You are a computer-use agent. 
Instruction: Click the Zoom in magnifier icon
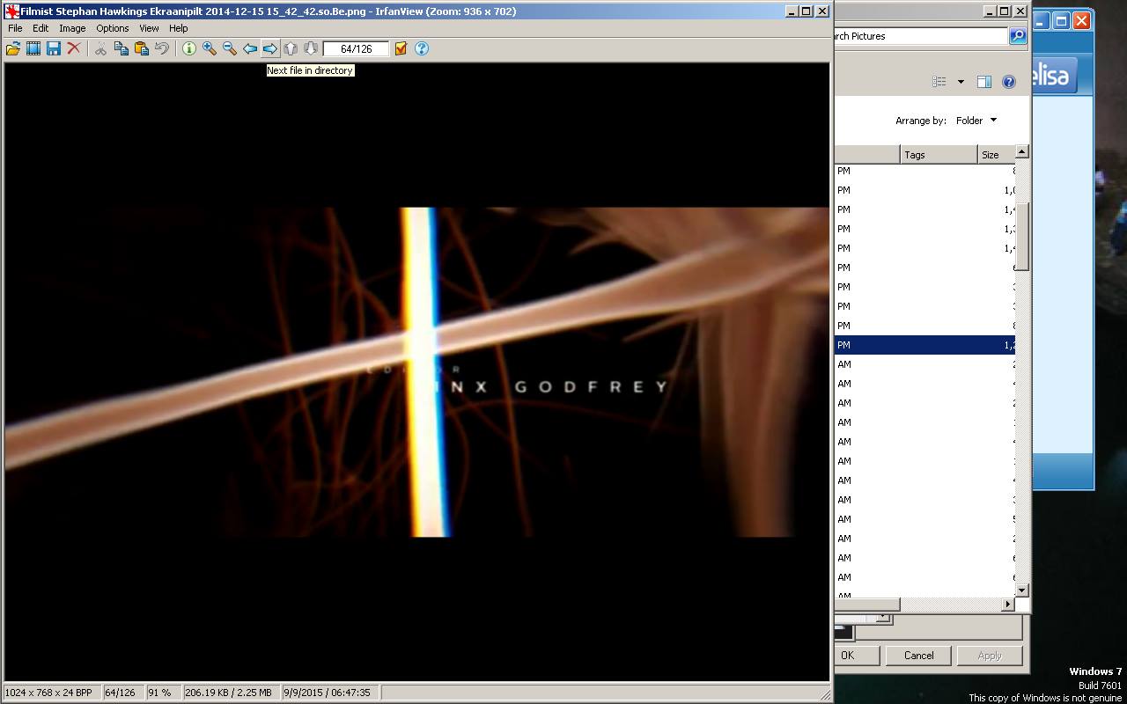(210, 48)
